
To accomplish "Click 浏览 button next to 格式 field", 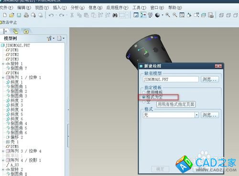I will 209,115.
